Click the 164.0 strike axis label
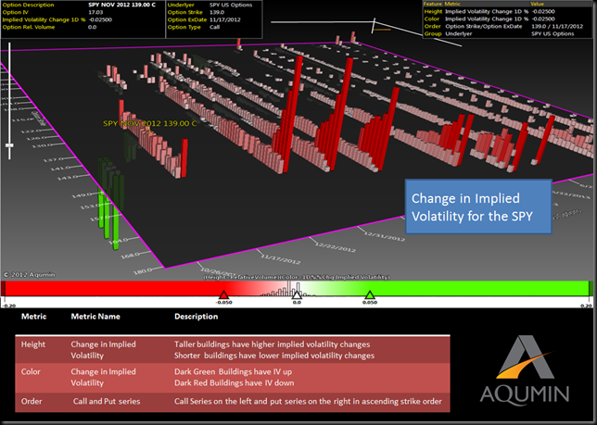597x425 pixels. pyautogui.click(x=118, y=242)
